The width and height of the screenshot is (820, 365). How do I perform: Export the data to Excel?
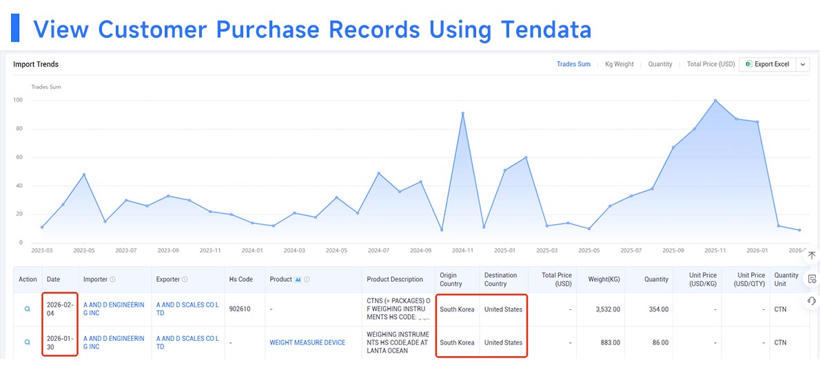pos(767,64)
